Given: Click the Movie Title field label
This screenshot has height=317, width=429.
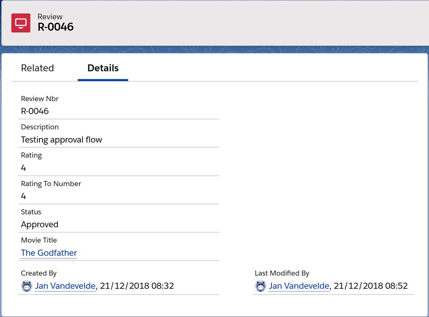Looking at the screenshot, I should coord(39,240).
